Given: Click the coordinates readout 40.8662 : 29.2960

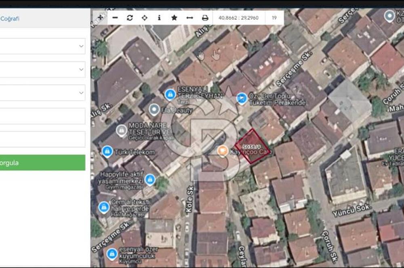Looking at the screenshot, I should tap(238, 18).
